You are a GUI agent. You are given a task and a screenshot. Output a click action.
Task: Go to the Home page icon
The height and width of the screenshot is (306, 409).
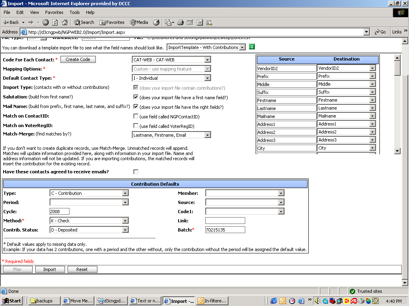point(64,22)
